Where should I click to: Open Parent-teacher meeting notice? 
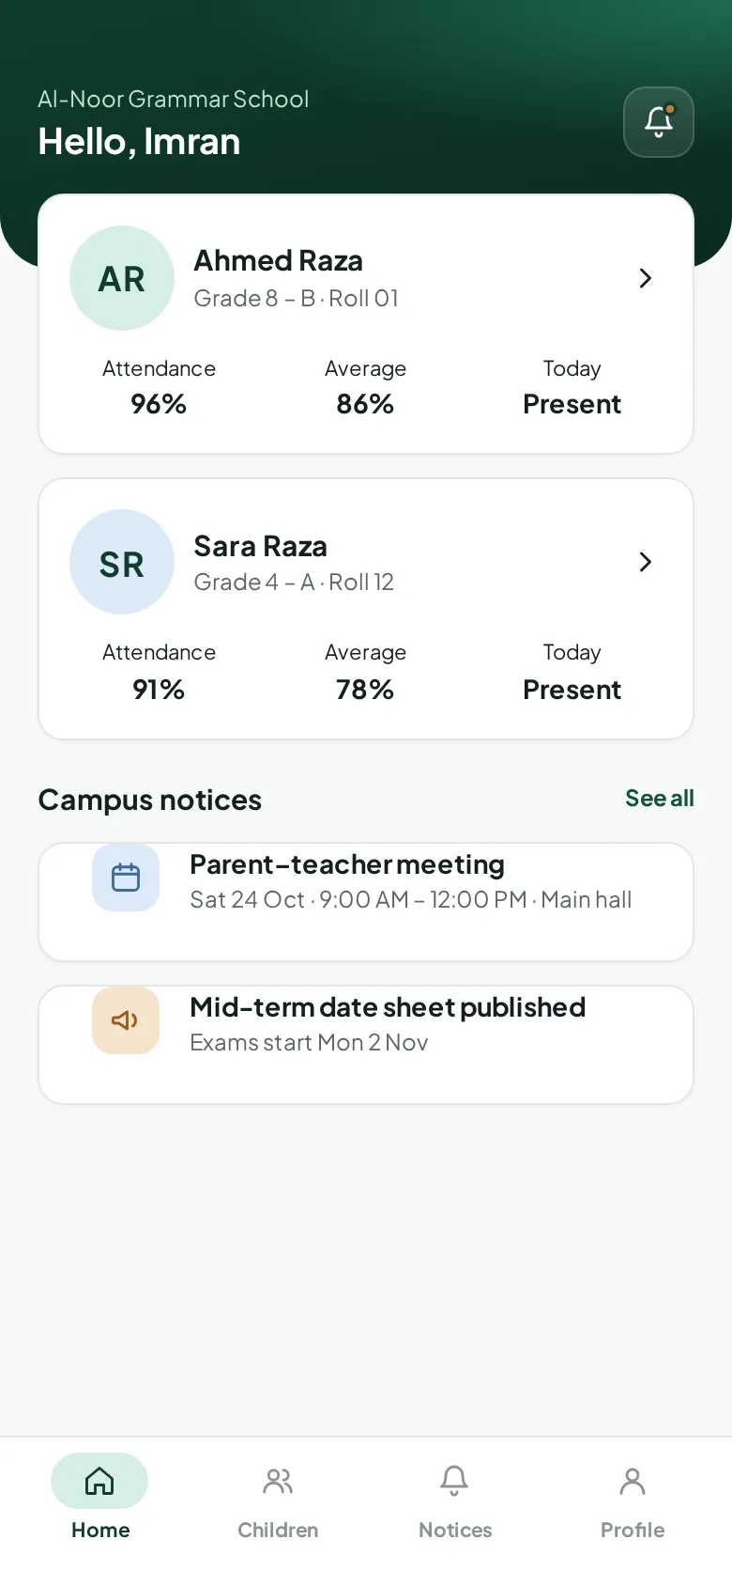pos(366,902)
